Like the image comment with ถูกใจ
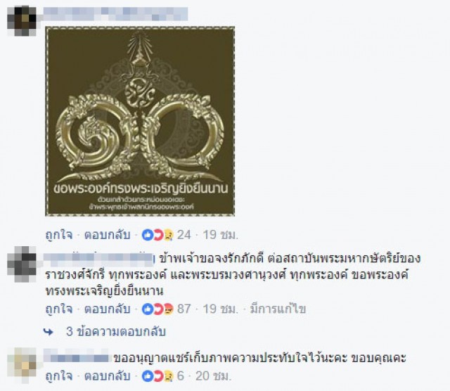 click(59, 235)
